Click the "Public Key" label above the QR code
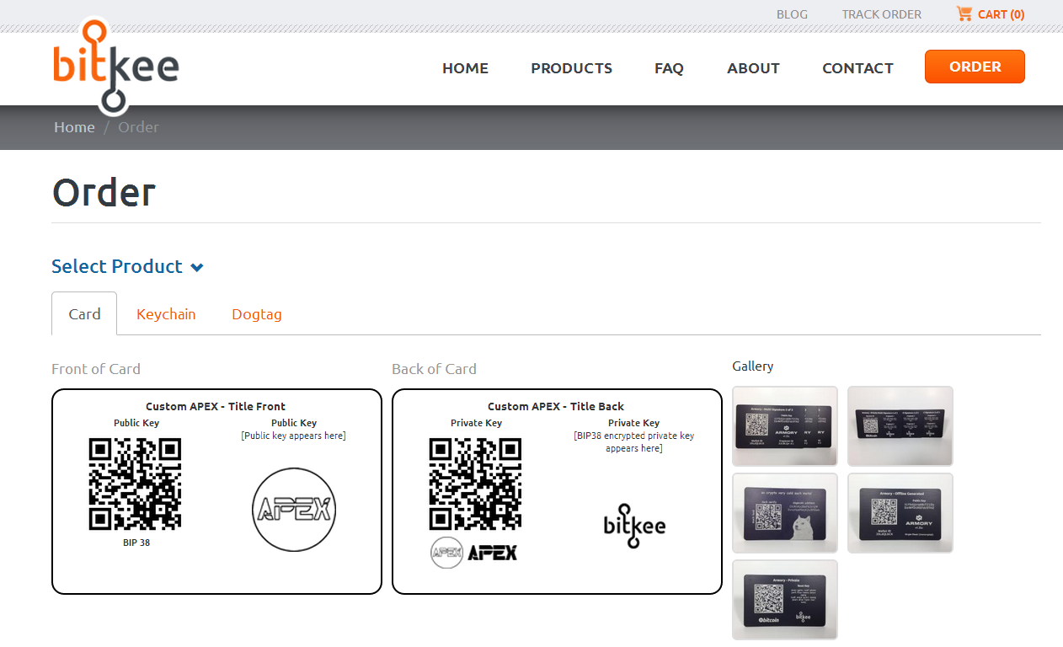 click(x=136, y=423)
